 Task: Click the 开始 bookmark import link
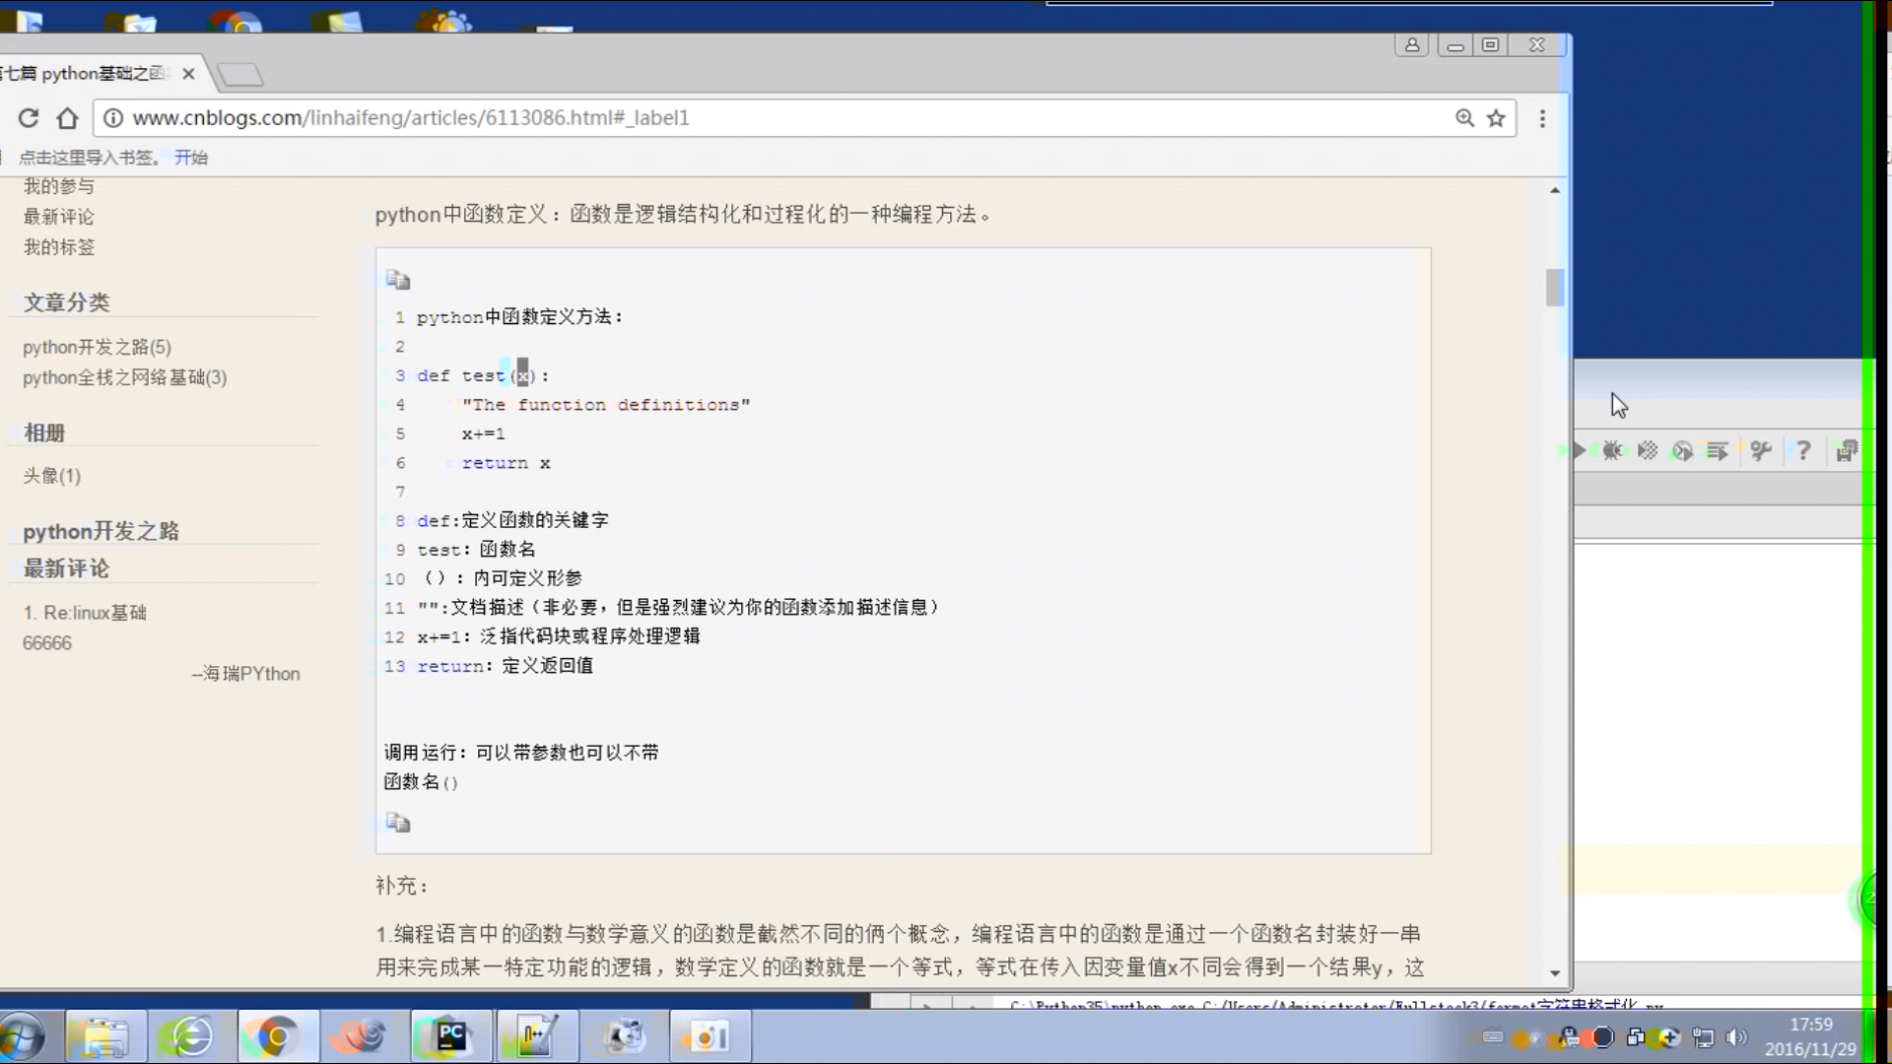pyautogui.click(x=190, y=158)
